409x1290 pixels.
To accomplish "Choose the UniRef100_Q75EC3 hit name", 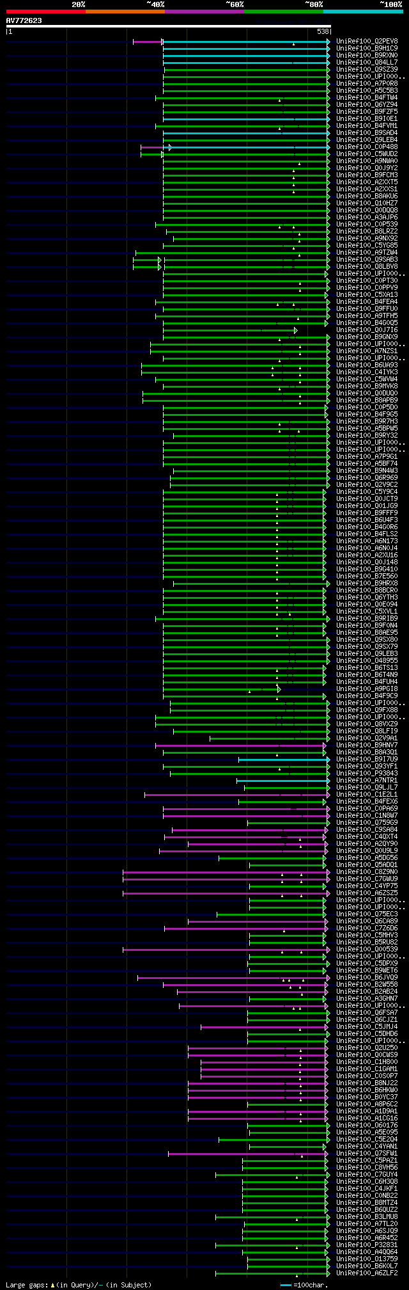I will point(367,914).
